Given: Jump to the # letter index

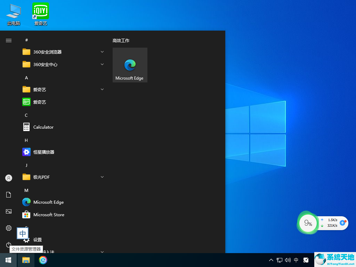Looking at the screenshot, I should (x=26, y=40).
